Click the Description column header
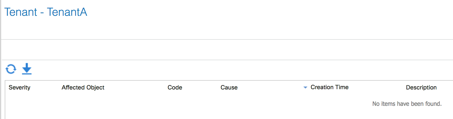The image size is (453, 119). [x=421, y=87]
